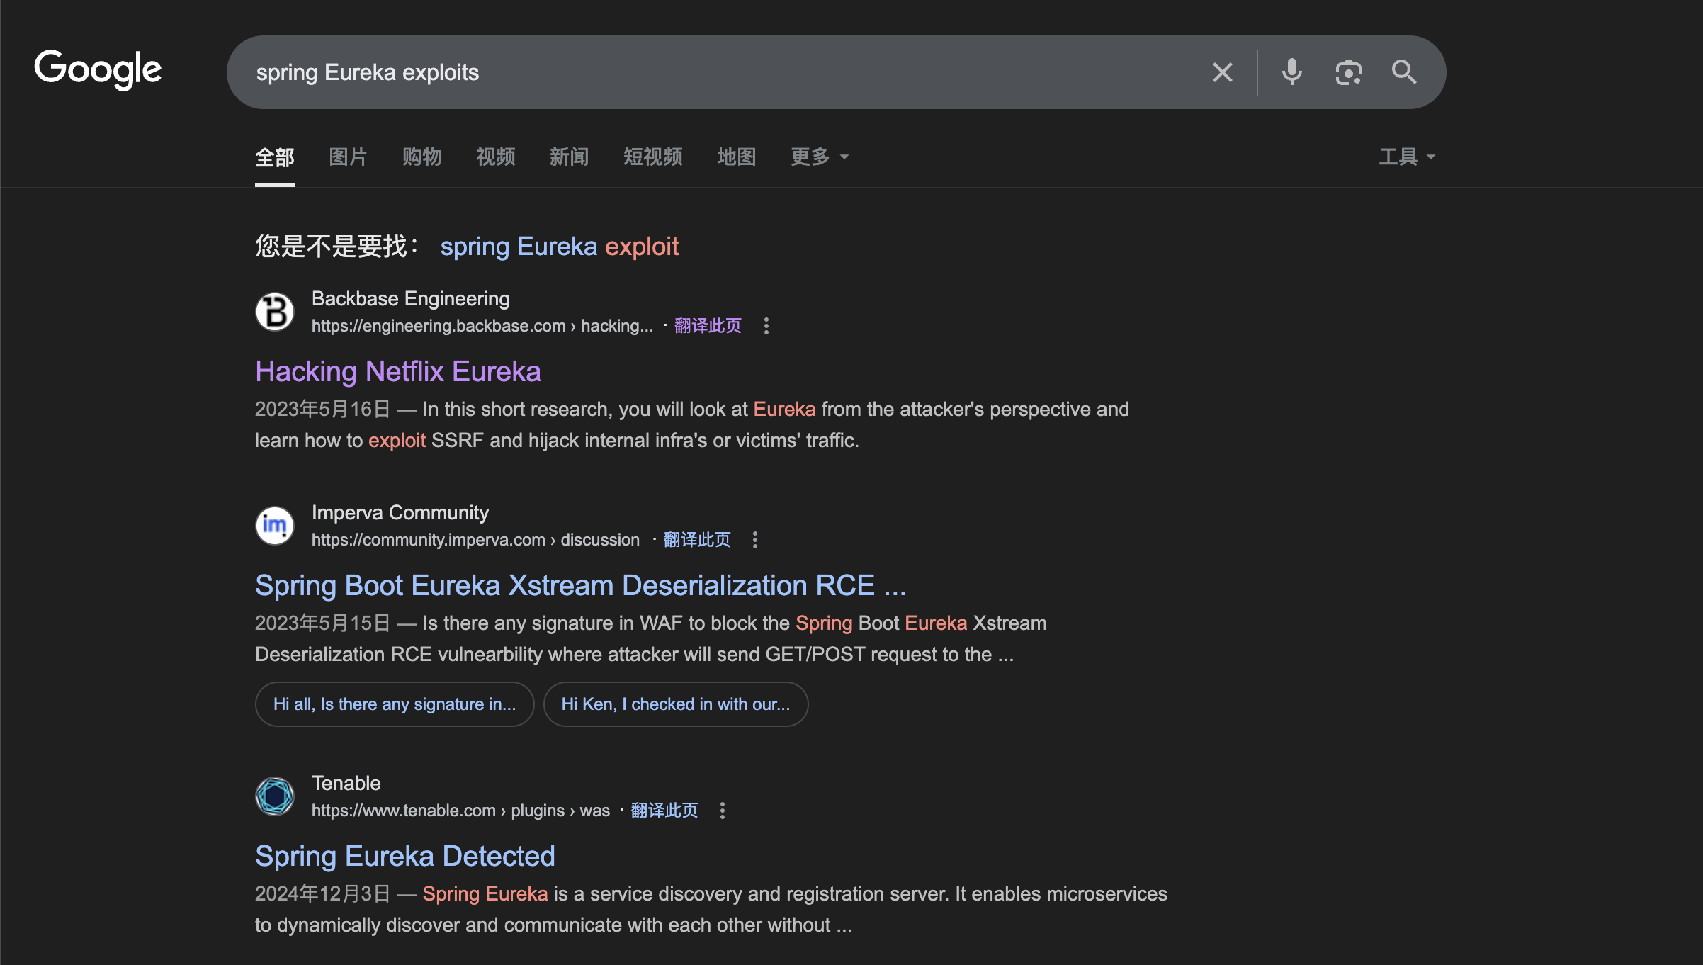Open Spring Boot Eureka Xstream Deserialization result
1703x965 pixels.
click(x=580, y=585)
